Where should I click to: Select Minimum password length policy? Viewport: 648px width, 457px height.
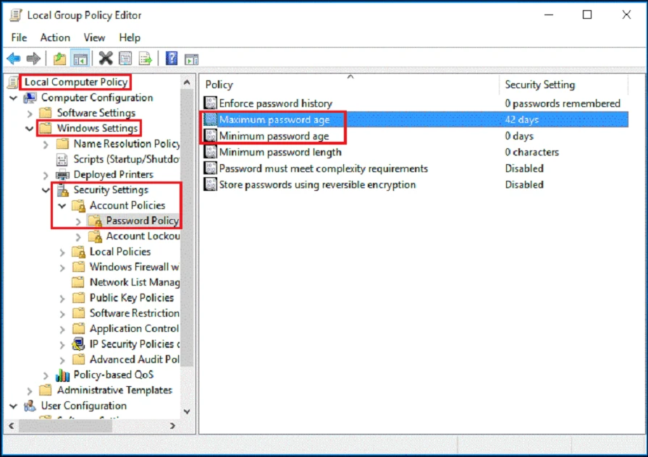tap(279, 153)
